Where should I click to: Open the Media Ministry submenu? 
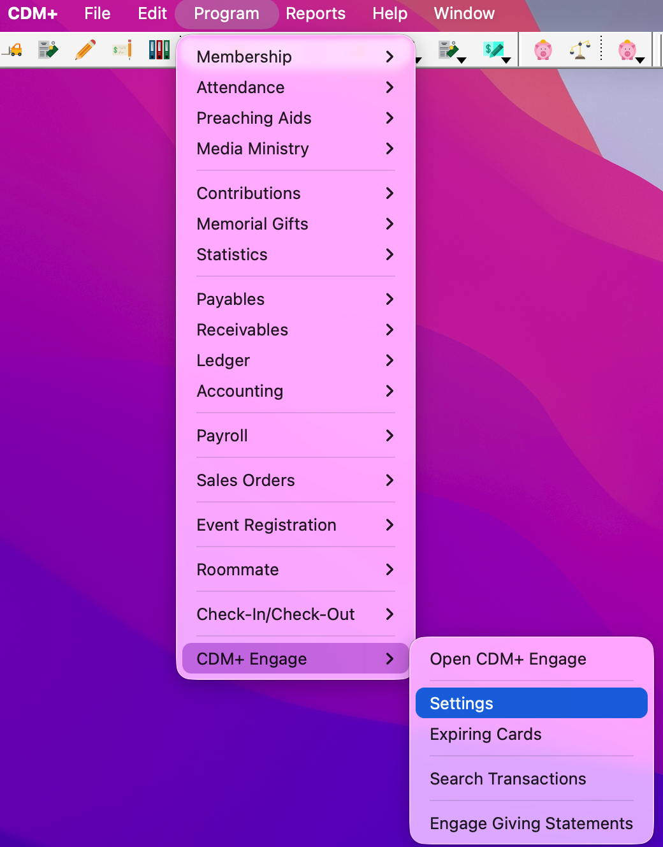click(x=296, y=149)
